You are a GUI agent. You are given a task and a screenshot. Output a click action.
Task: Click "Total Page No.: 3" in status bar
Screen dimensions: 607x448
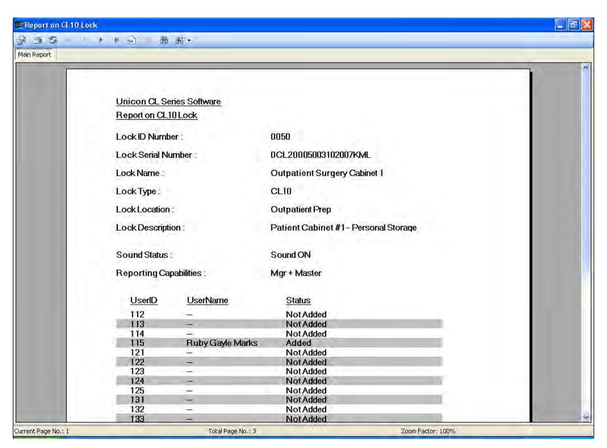[x=233, y=430]
